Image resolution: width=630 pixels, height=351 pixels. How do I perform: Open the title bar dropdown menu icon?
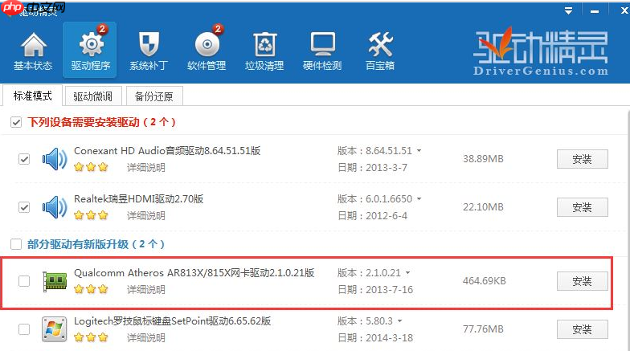coord(568,10)
